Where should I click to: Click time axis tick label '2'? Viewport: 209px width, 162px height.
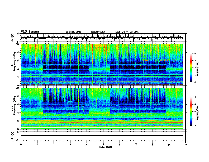[x=54, y=145]
